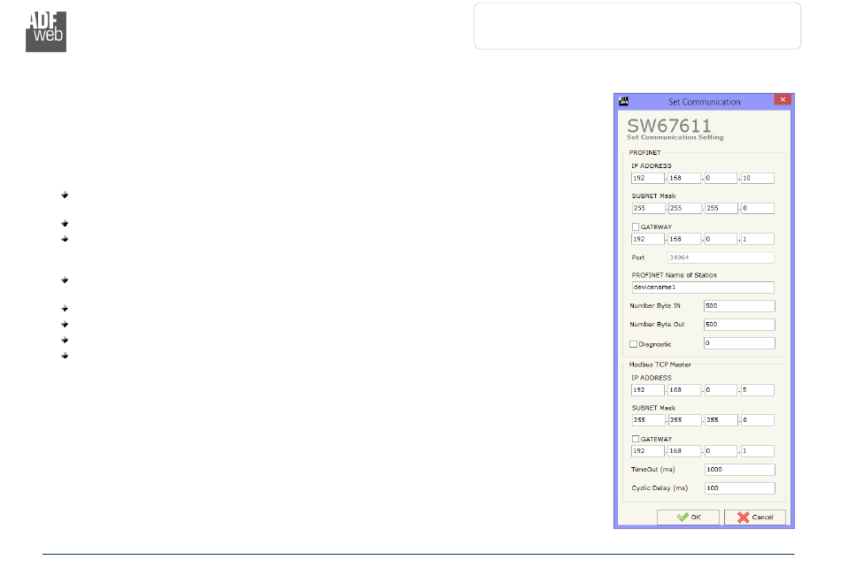Click Modbus TCP Master IP last octet 5
This screenshot has height=583, width=841.
[x=757, y=390]
